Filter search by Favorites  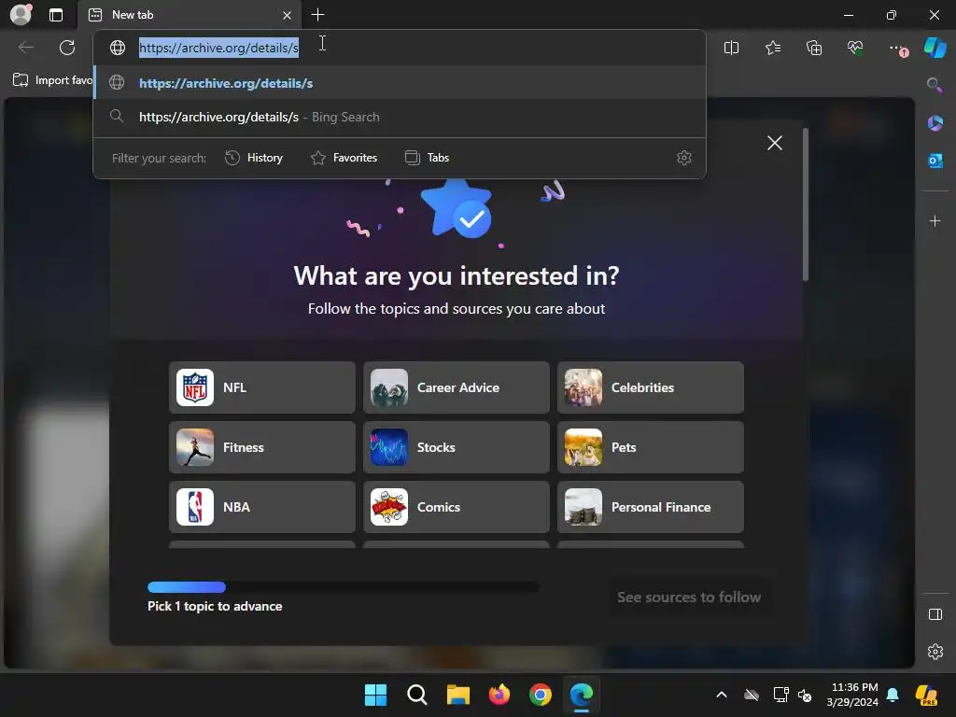(344, 158)
